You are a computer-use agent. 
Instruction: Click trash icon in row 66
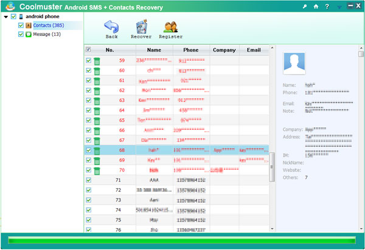pos(97,131)
